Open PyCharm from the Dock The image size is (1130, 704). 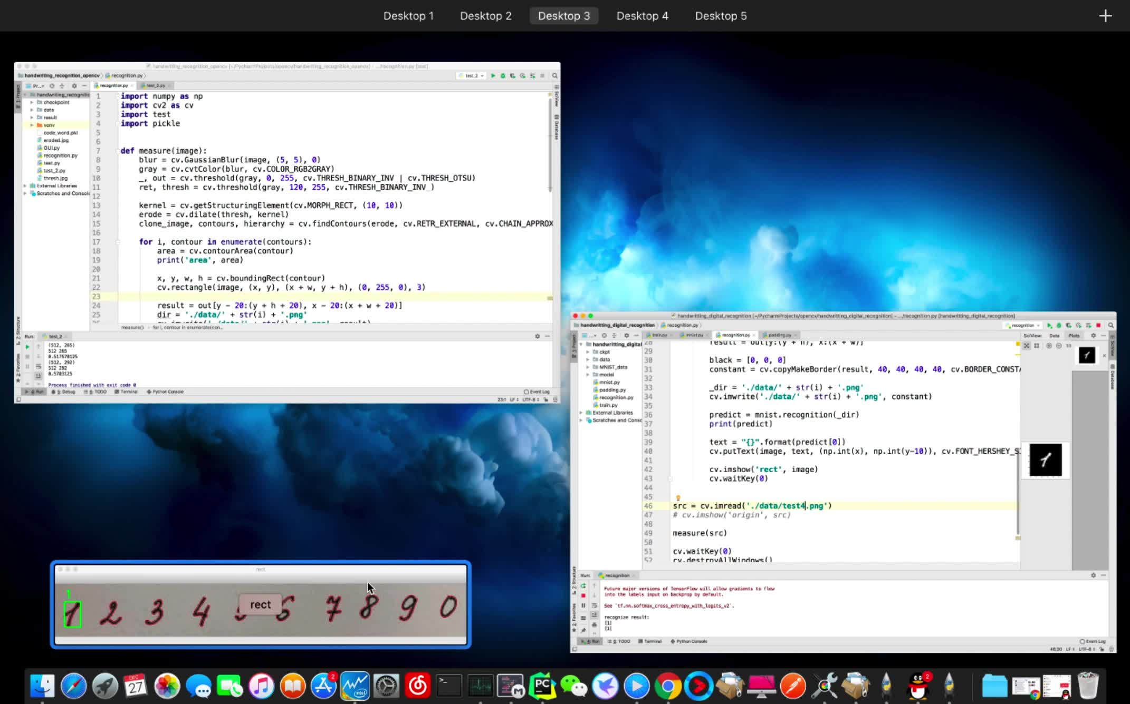tap(542, 686)
